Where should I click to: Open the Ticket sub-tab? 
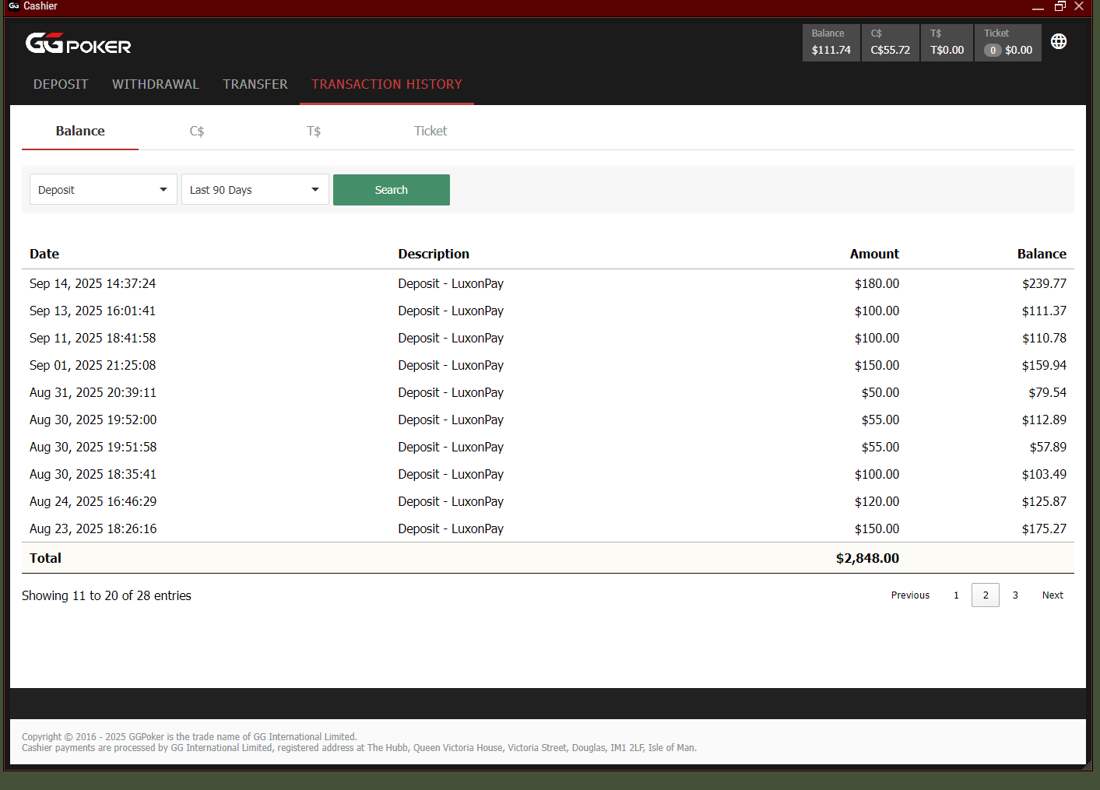click(x=431, y=131)
